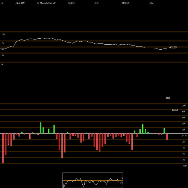Click the 20 label on MR axis
The image size is (188, 188).
183,130
